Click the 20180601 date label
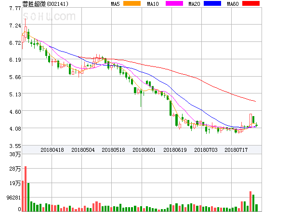The width and height of the screenshot is (289, 212). click(x=144, y=150)
